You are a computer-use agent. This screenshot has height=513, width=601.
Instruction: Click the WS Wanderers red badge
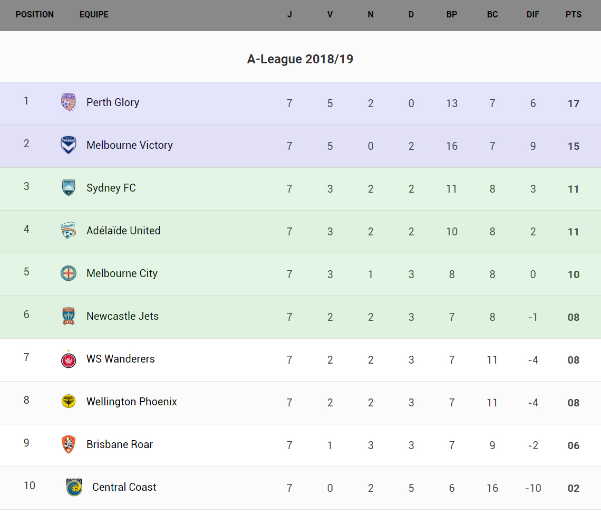pyautogui.click(x=69, y=359)
